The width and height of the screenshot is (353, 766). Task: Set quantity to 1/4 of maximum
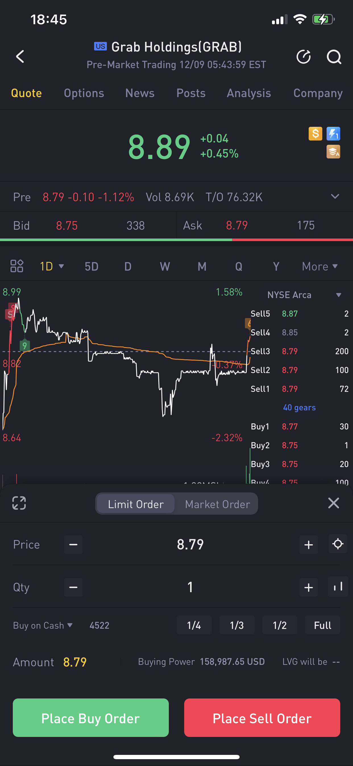[x=194, y=625]
